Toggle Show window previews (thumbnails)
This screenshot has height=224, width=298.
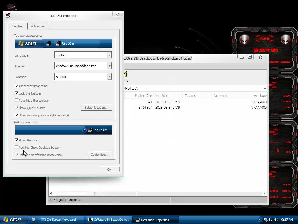pyautogui.click(x=17, y=115)
